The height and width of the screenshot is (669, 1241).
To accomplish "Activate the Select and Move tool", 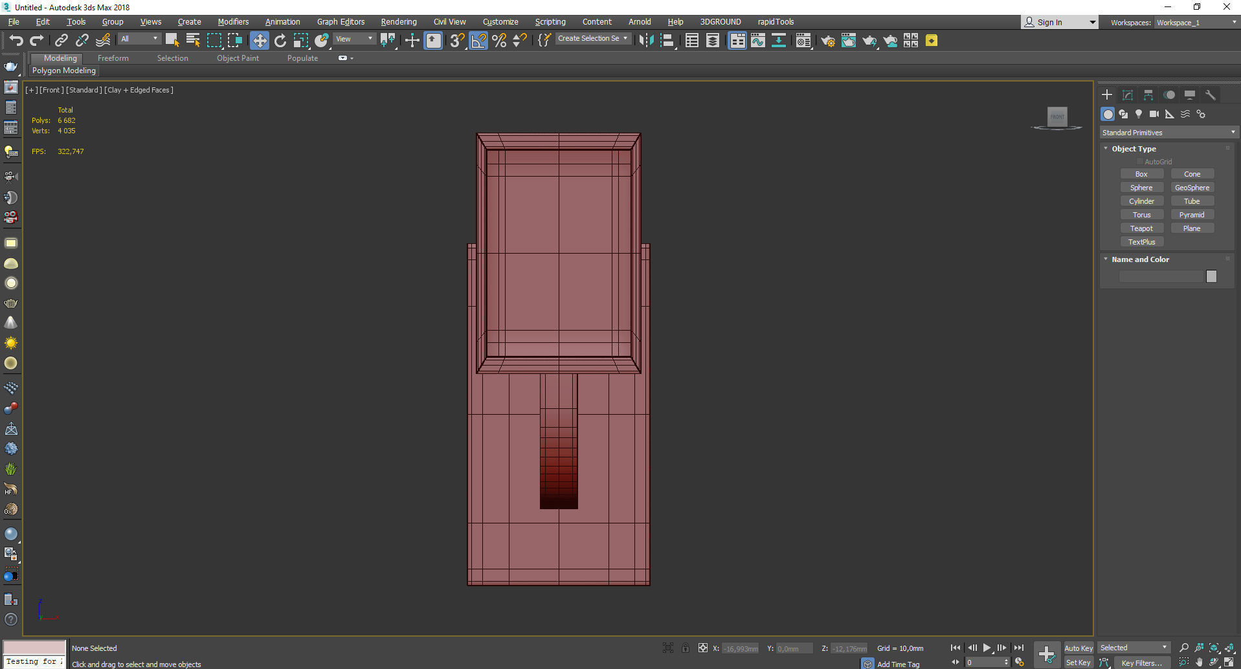I will point(259,41).
